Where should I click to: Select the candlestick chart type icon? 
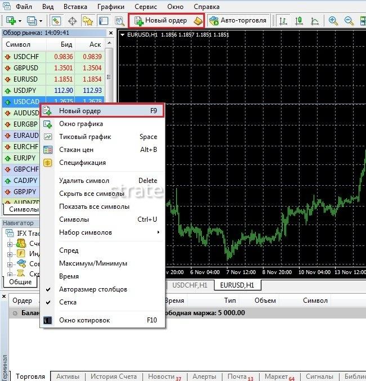[299, 21]
